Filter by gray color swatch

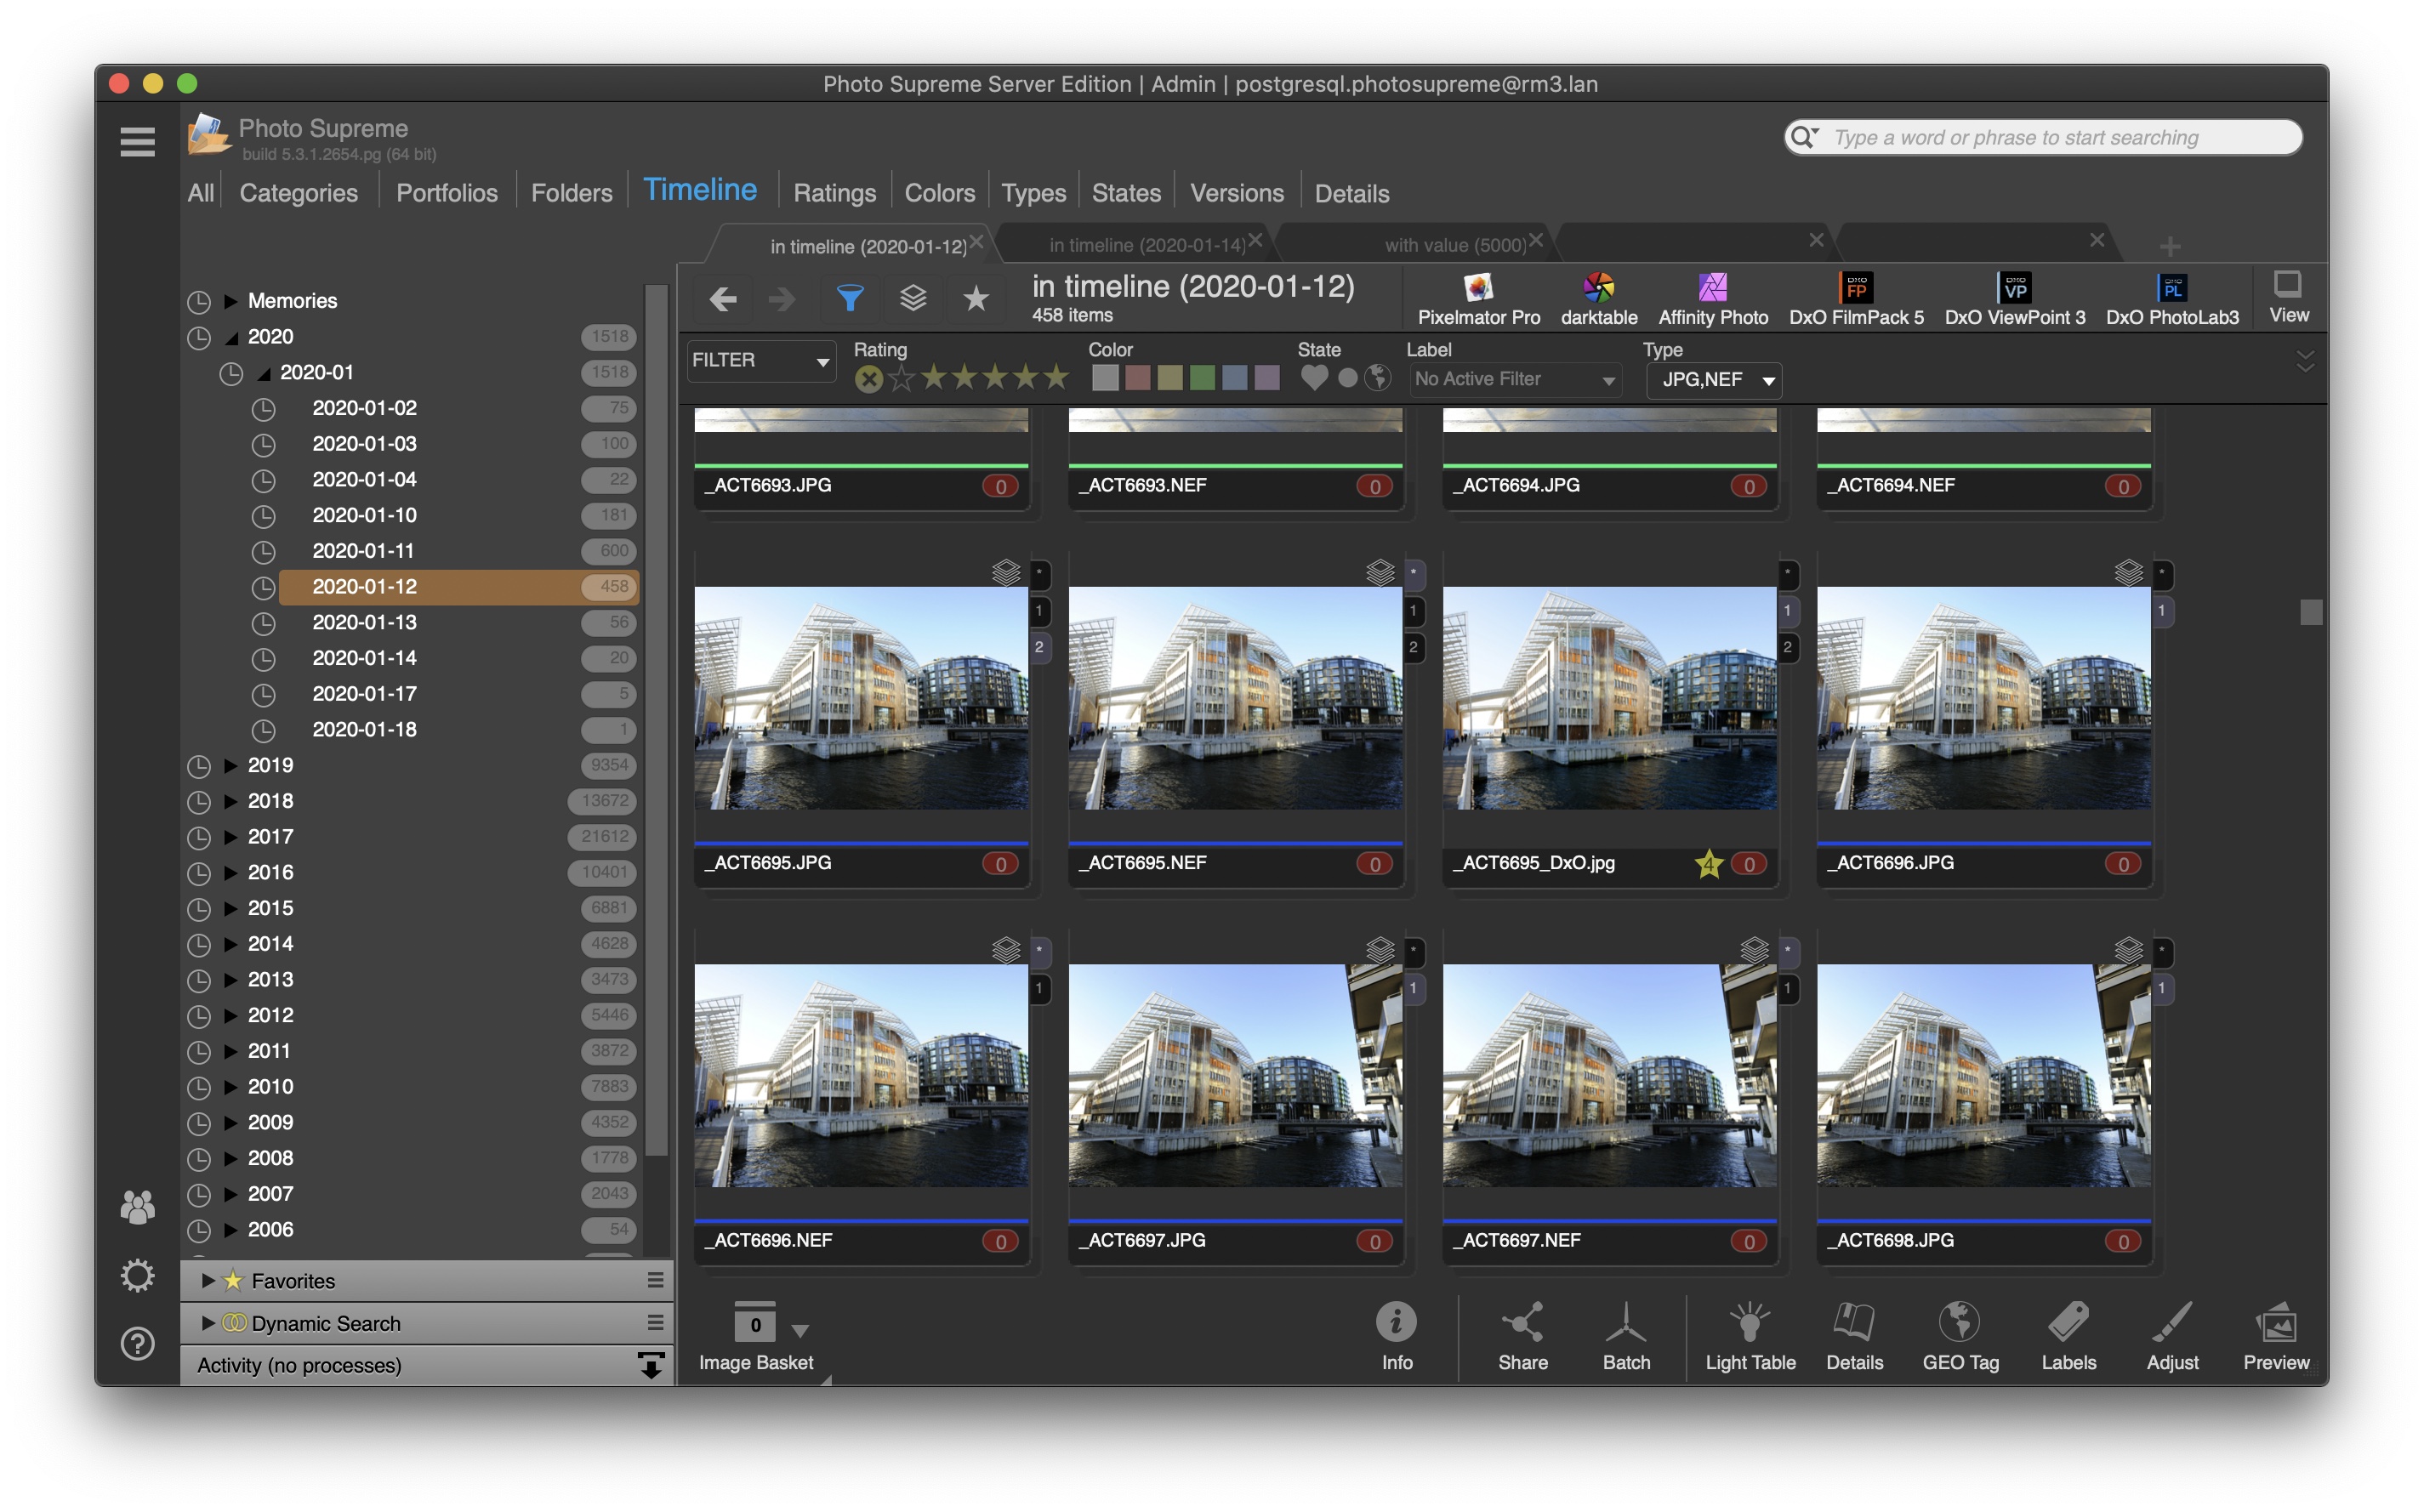pyautogui.click(x=1104, y=378)
